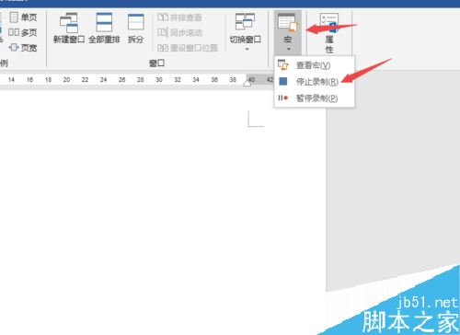Open the 切换窗口 switch windows dropdown
This screenshot has height=335, width=460.
[246, 32]
